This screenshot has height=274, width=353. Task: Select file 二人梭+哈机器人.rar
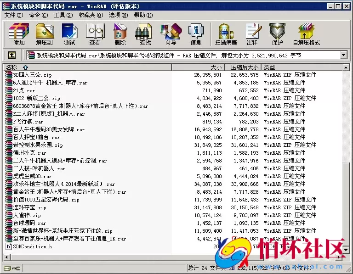39,168
